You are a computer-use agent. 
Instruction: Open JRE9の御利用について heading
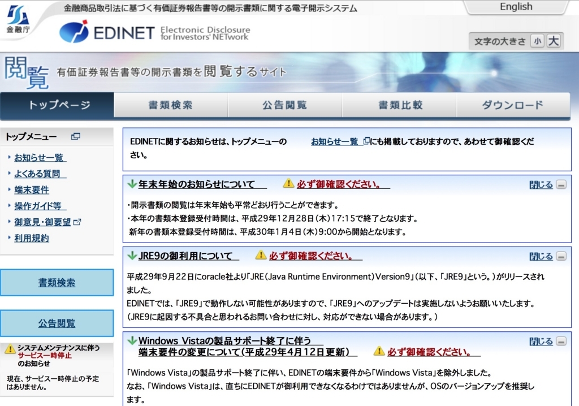[x=189, y=256]
